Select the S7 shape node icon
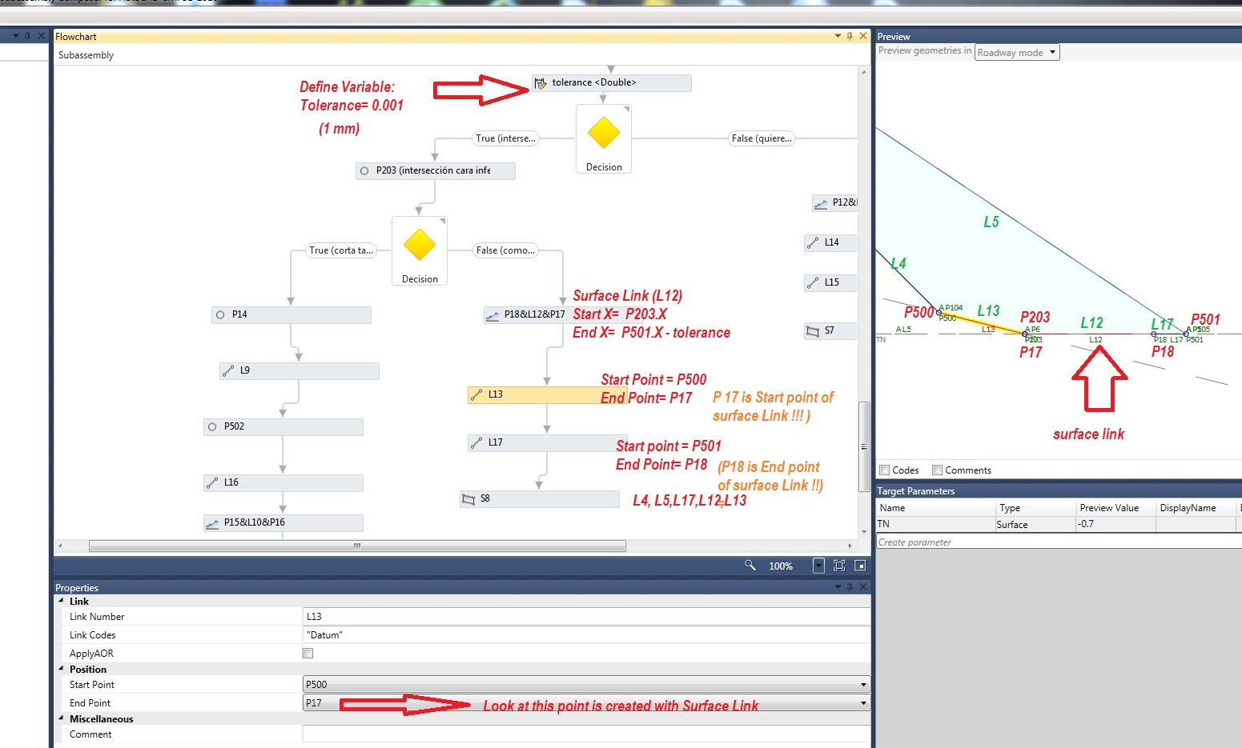1242x748 pixels. 813,331
